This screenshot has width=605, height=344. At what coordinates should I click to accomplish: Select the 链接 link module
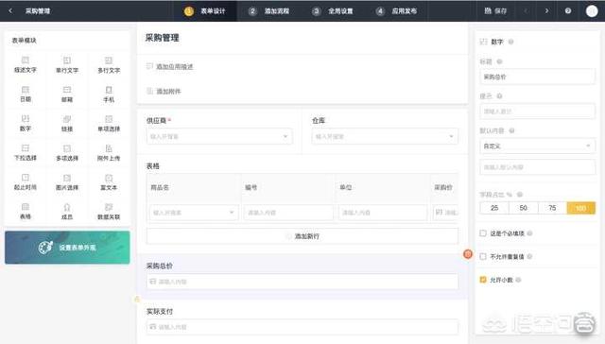[67, 124]
